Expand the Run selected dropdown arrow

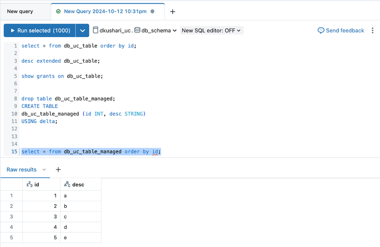coord(83,30)
